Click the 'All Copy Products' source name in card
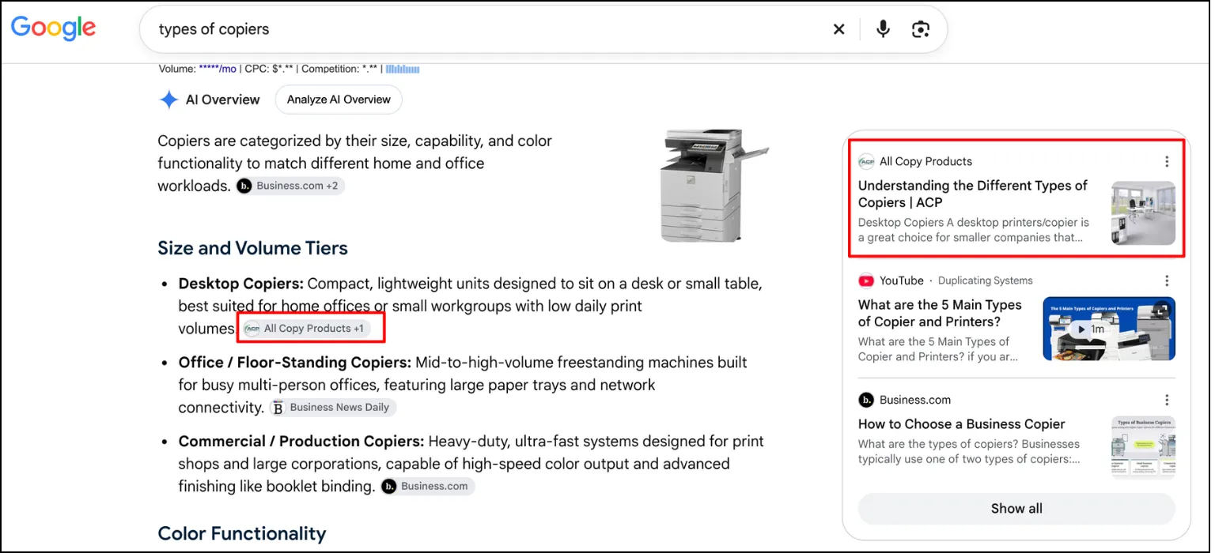Image resolution: width=1215 pixels, height=553 pixels. 925,161
